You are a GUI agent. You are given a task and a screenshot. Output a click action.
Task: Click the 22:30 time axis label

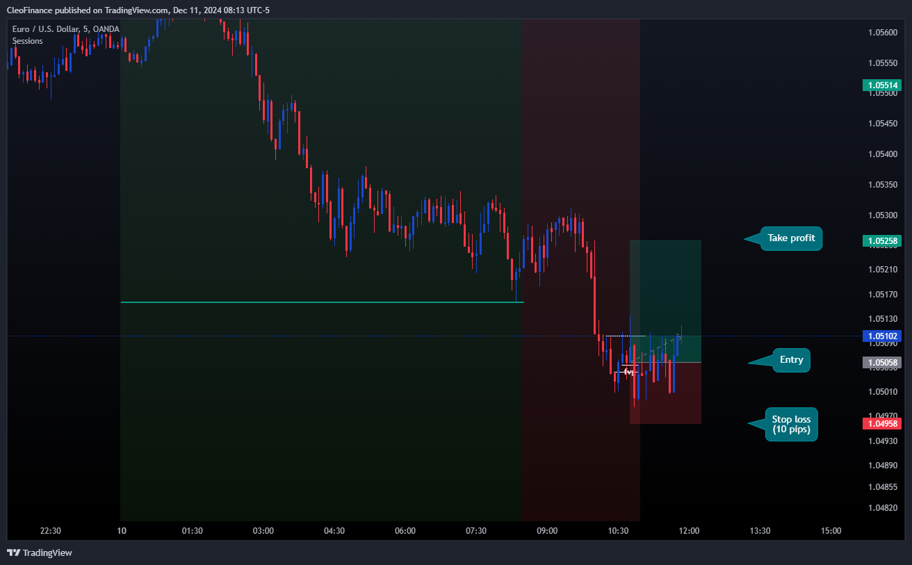[51, 531]
